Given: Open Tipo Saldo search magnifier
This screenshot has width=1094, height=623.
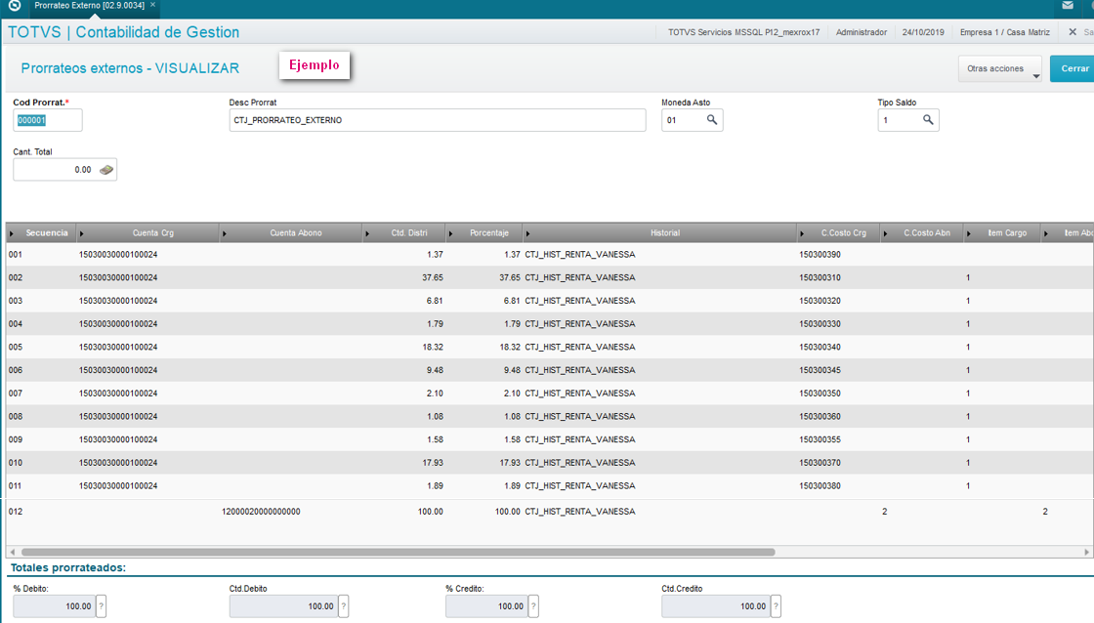Looking at the screenshot, I should pos(928,120).
